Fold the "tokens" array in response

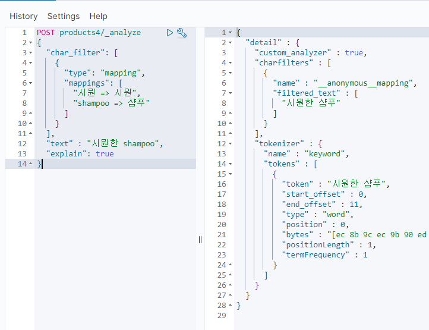230,164
